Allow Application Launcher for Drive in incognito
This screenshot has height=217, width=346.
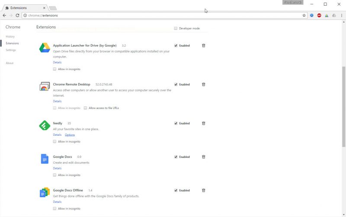click(x=54, y=69)
